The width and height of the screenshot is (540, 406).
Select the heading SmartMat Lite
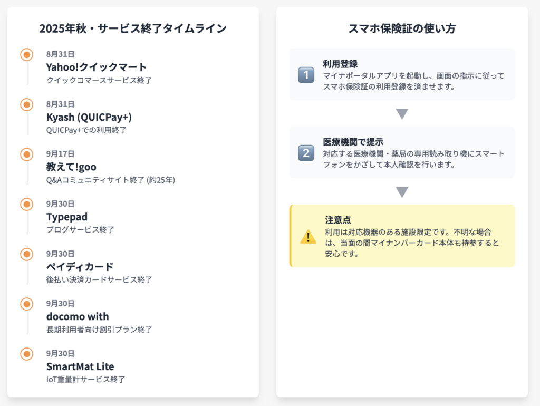pyautogui.click(x=80, y=366)
